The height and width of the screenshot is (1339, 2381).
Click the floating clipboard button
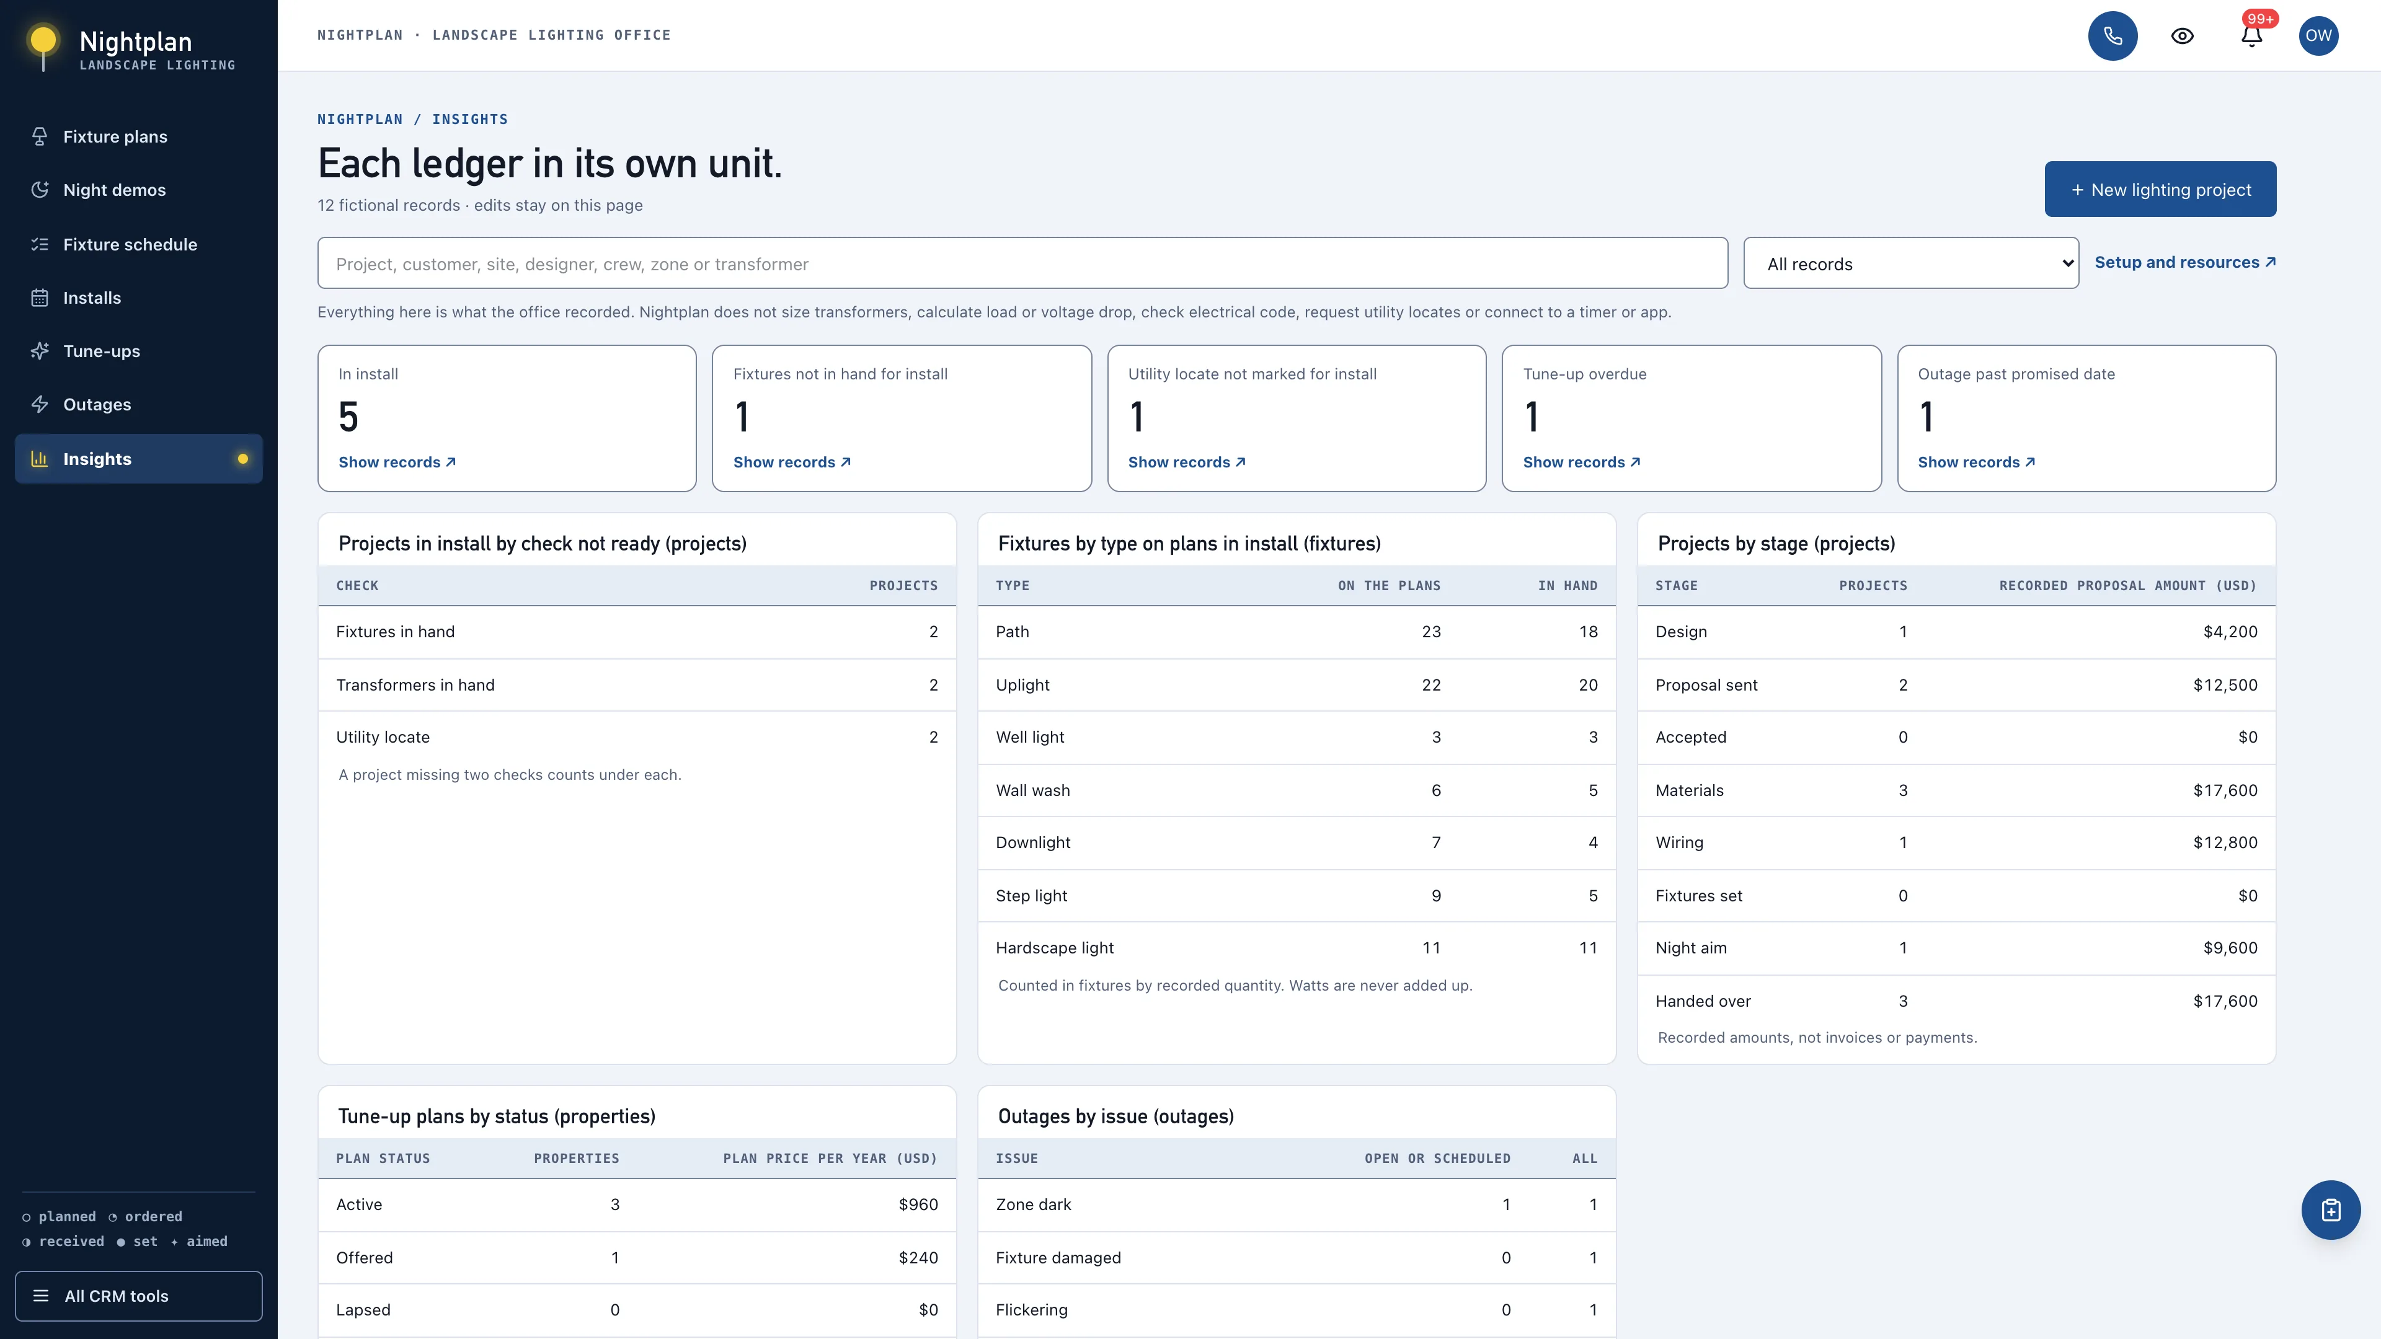pyautogui.click(x=2330, y=1209)
